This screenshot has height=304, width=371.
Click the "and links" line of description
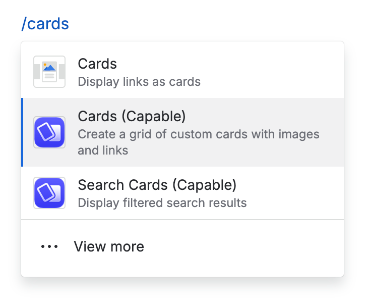103,150
